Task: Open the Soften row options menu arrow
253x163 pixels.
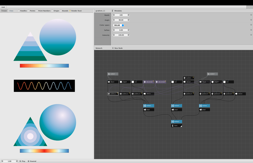Action: coord(251,30)
